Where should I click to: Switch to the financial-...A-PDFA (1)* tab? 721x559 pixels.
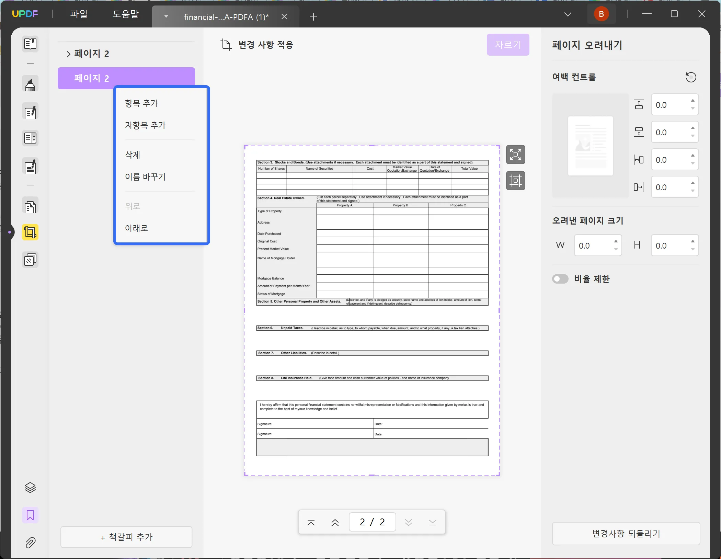point(226,17)
